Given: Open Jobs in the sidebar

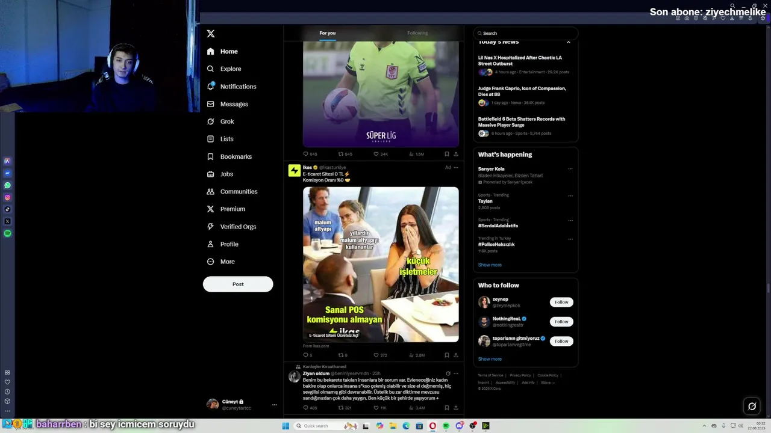Looking at the screenshot, I should pos(220,174).
